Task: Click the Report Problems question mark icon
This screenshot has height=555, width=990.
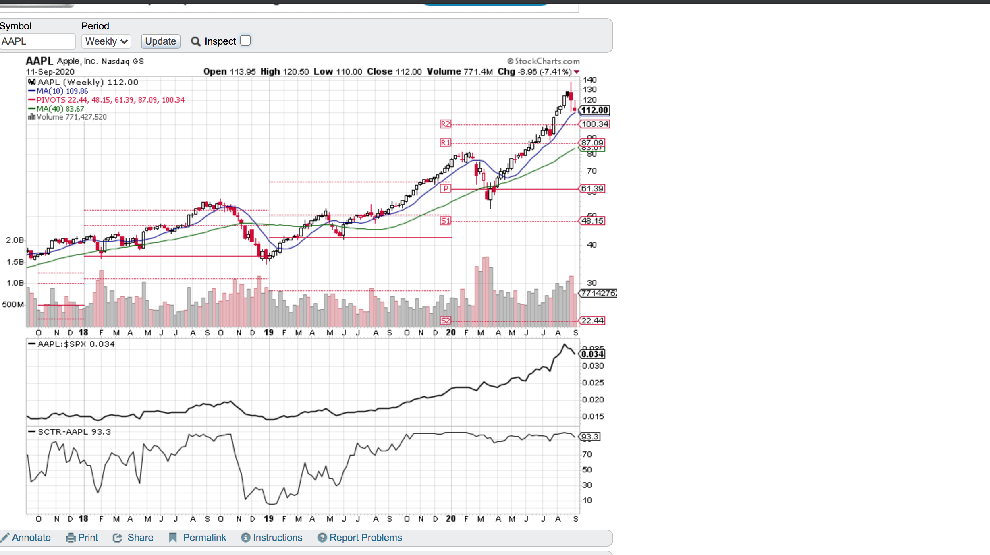Action: [x=322, y=537]
